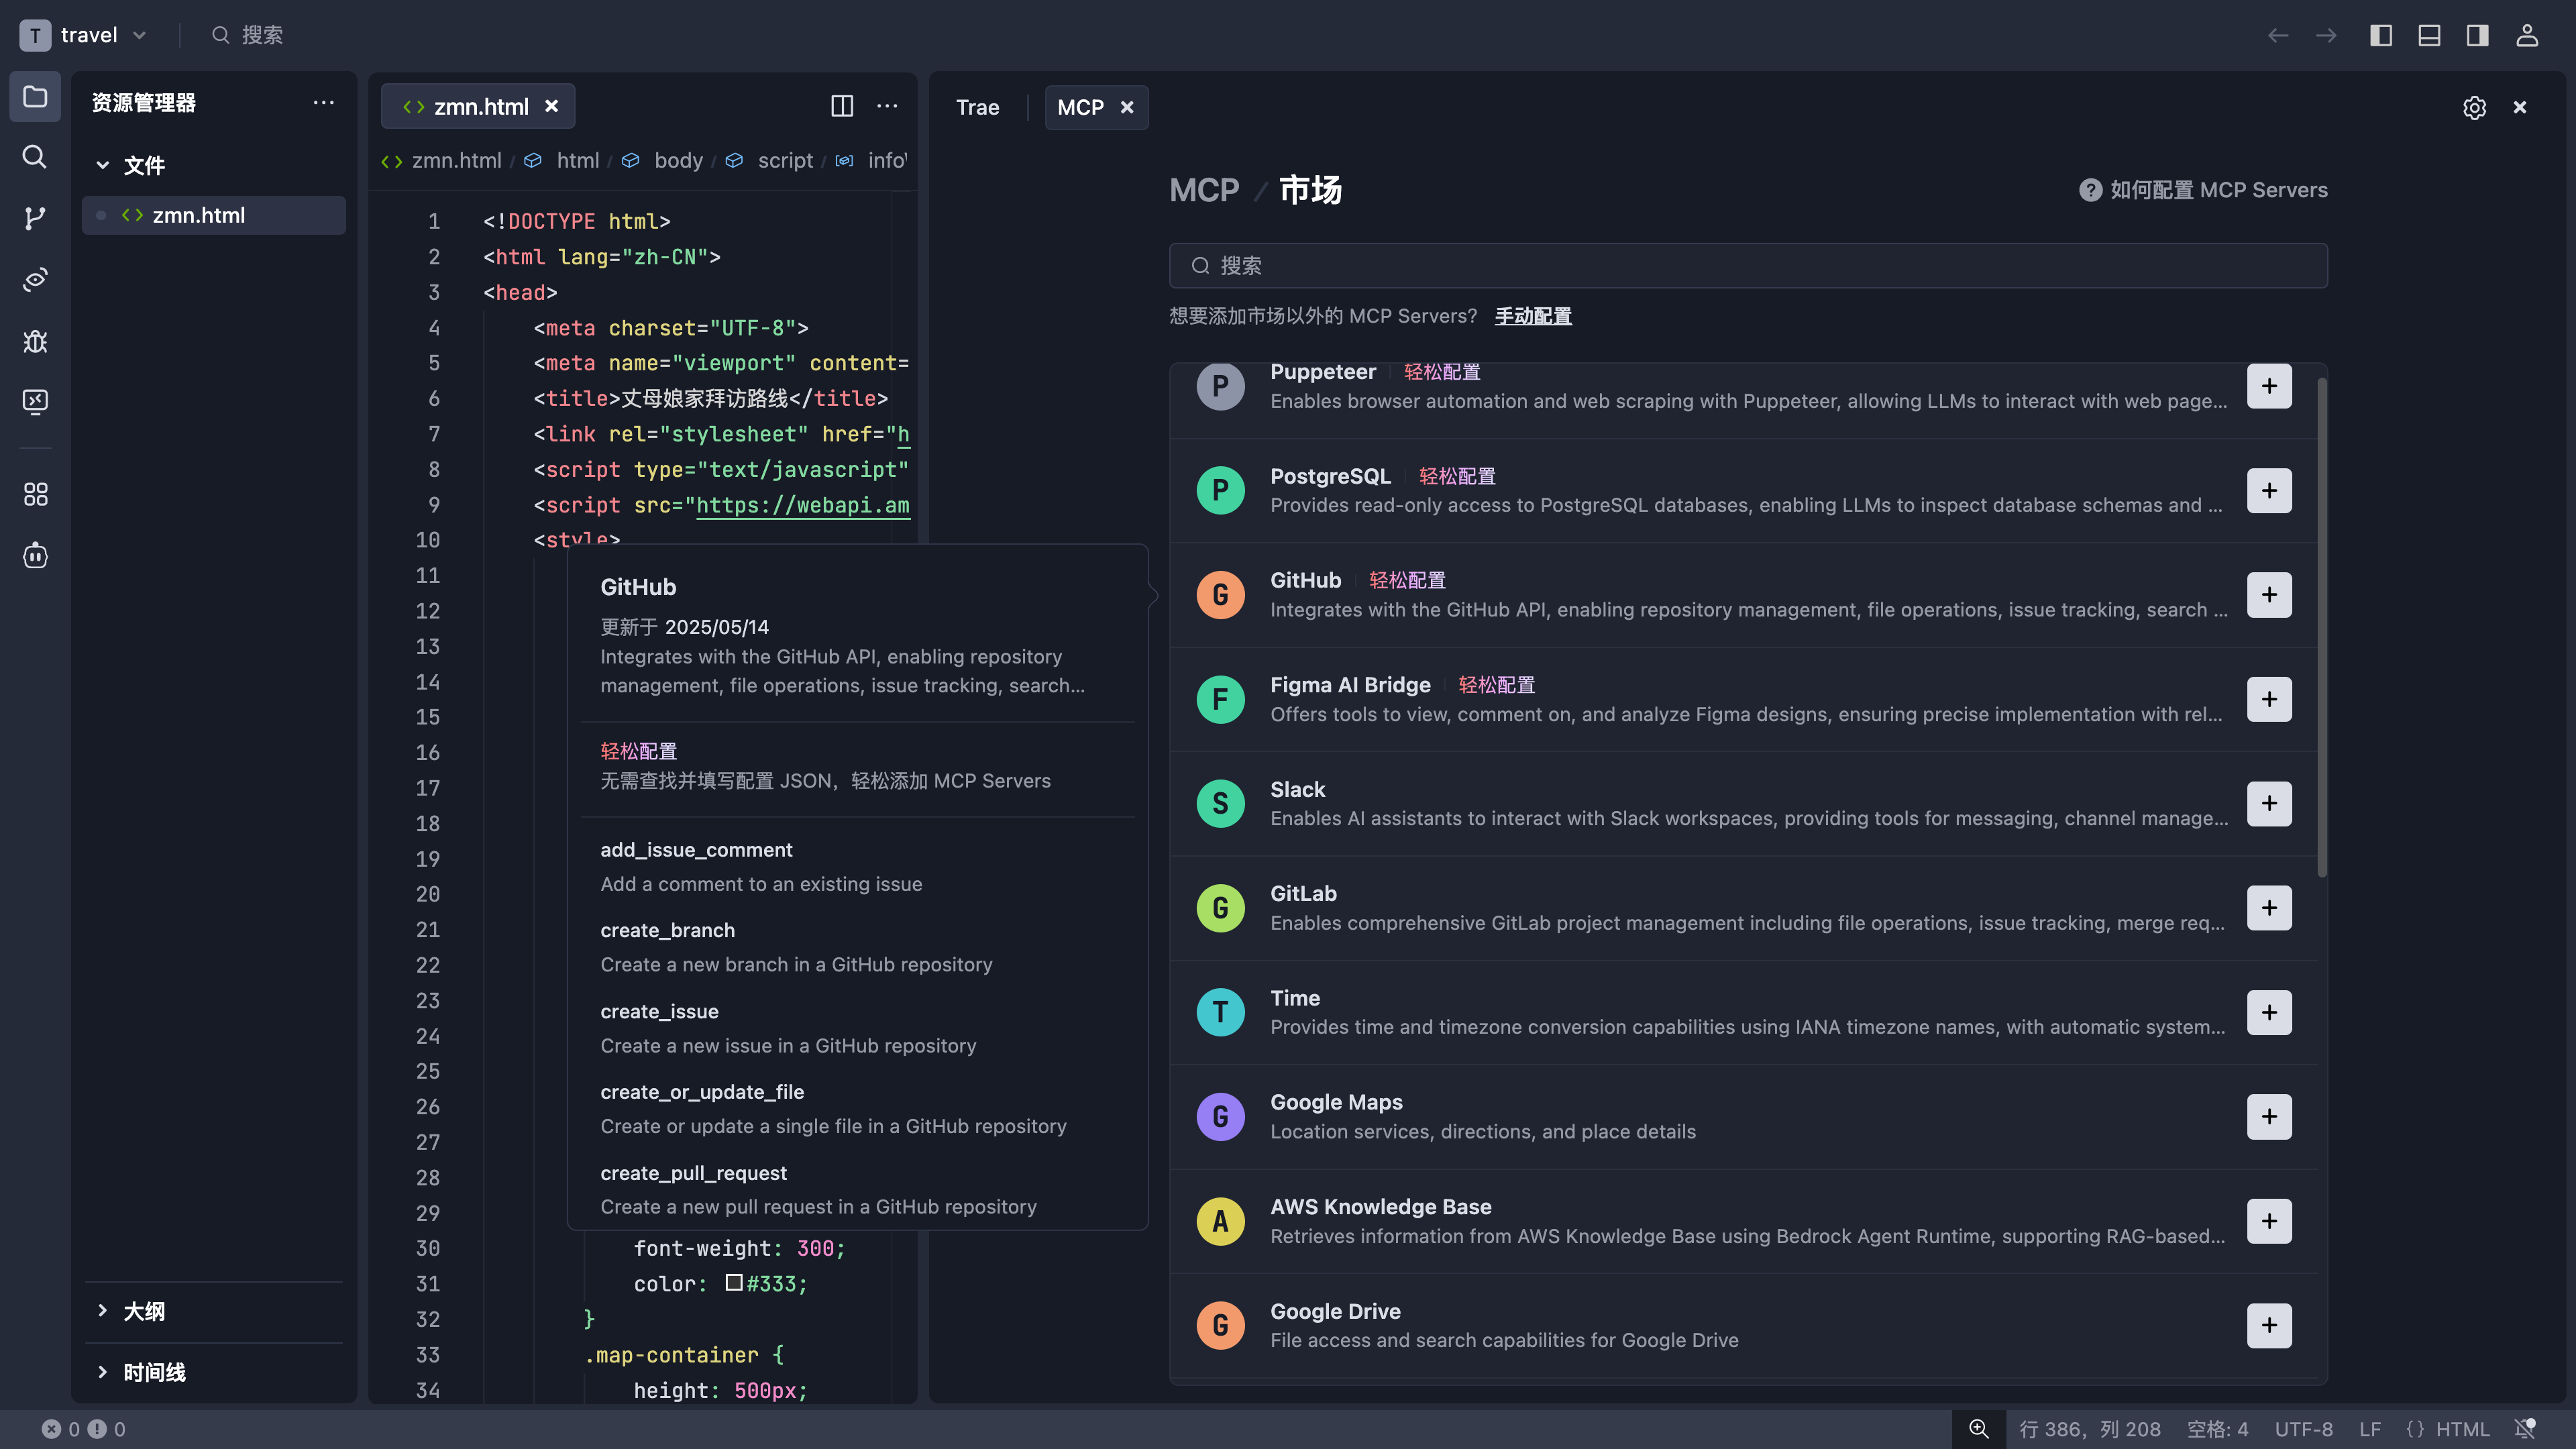Viewport: 2576px width, 1449px height.
Task: Click the 手动配置 manual configuration link
Action: pos(1532,316)
